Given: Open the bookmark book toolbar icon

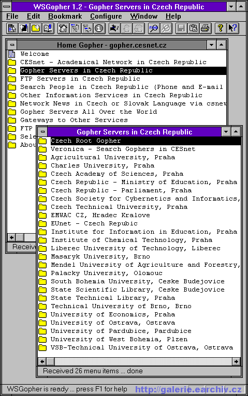Looking at the screenshot, I should [x=48, y=28].
